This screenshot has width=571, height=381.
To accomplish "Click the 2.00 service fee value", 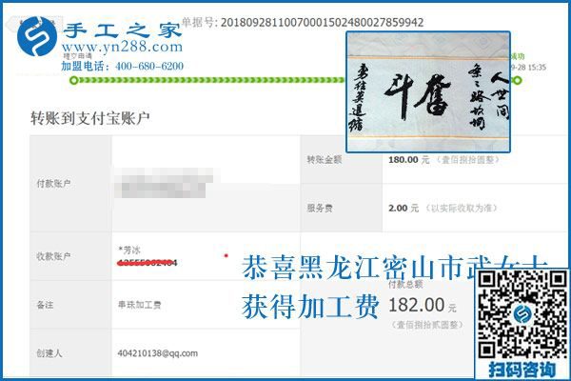I will tap(400, 207).
